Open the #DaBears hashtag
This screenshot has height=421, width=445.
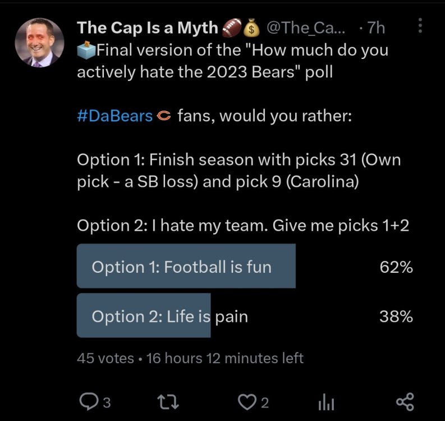click(x=114, y=116)
